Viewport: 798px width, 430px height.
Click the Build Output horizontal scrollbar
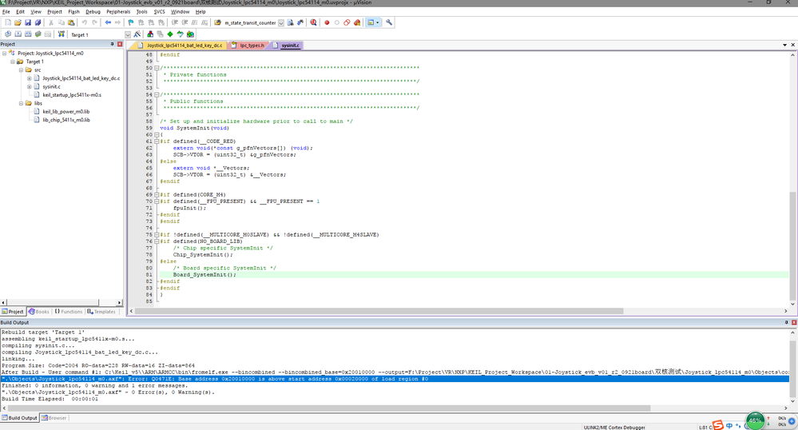(x=329, y=408)
